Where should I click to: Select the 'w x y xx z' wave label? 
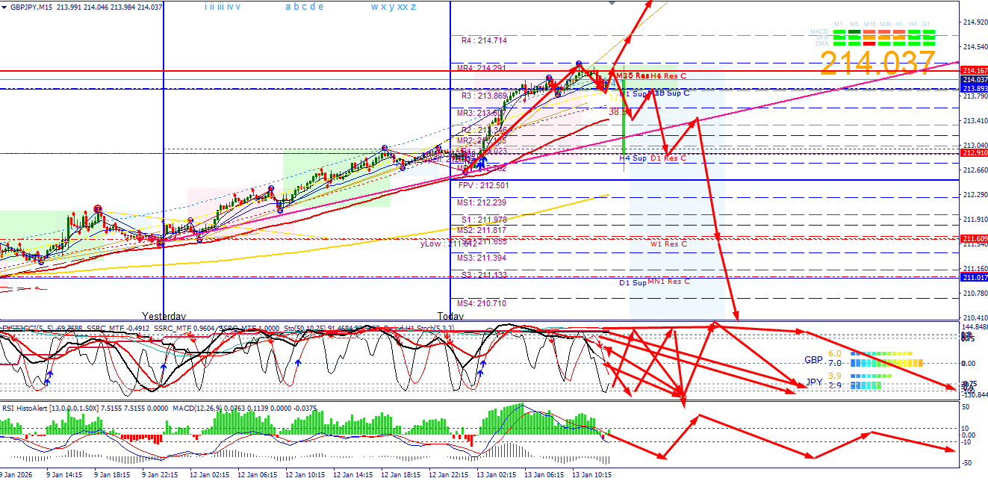[394, 7]
